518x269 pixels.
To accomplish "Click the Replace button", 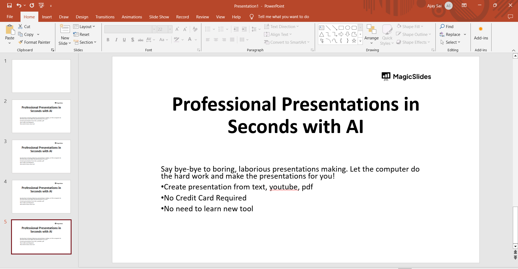I will 450,35.
